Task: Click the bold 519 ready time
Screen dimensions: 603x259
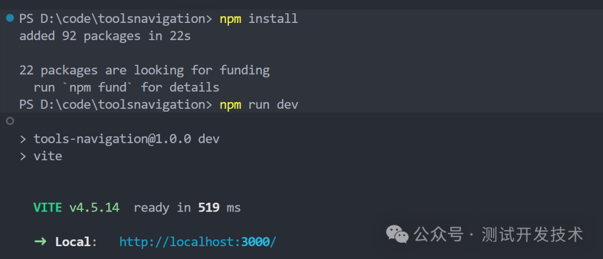Action: [209, 208]
